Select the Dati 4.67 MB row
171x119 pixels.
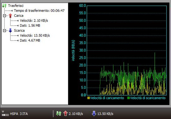(30, 40)
